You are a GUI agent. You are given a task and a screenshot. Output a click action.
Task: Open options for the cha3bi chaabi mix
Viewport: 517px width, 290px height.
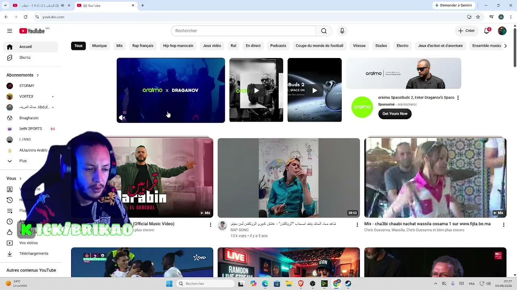pyautogui.click(x=504, y=225)
